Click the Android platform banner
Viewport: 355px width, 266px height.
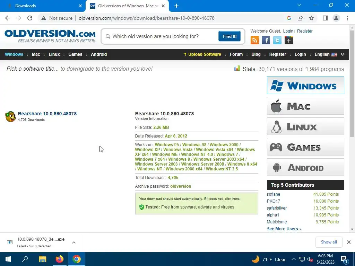pos(305,167)
